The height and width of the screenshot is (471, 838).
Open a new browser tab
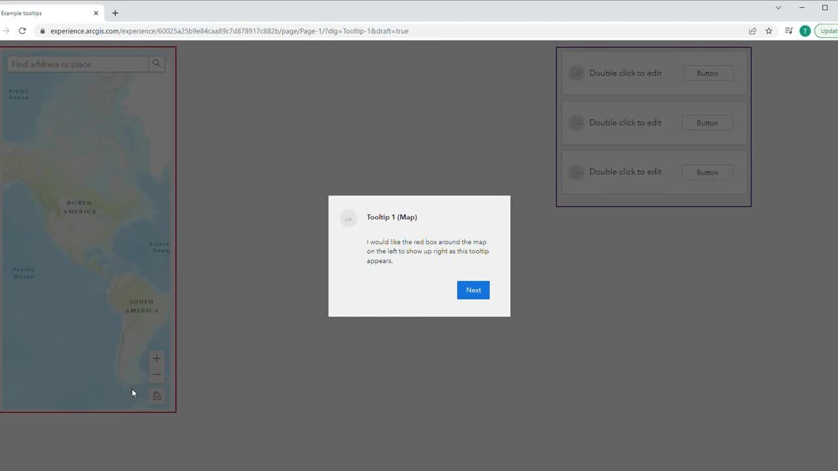coord(115,13)
